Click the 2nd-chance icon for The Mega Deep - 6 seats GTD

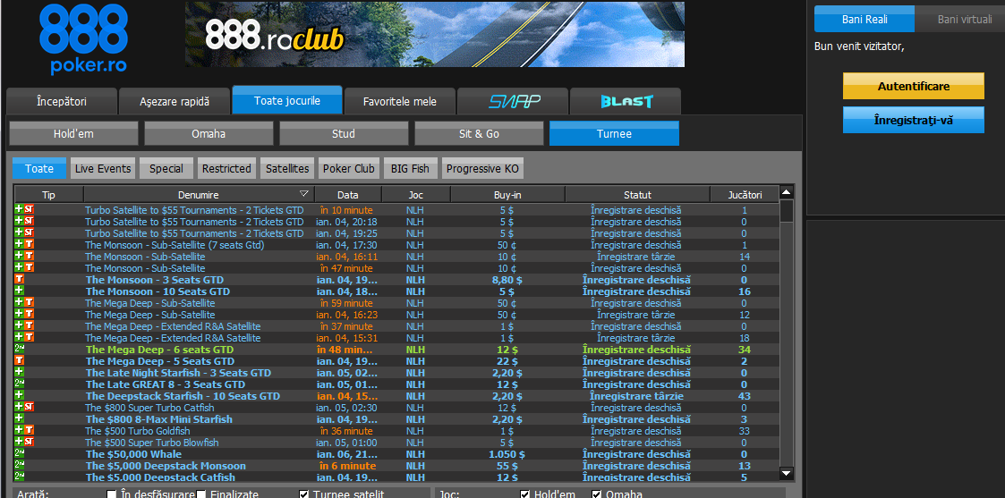19,350
